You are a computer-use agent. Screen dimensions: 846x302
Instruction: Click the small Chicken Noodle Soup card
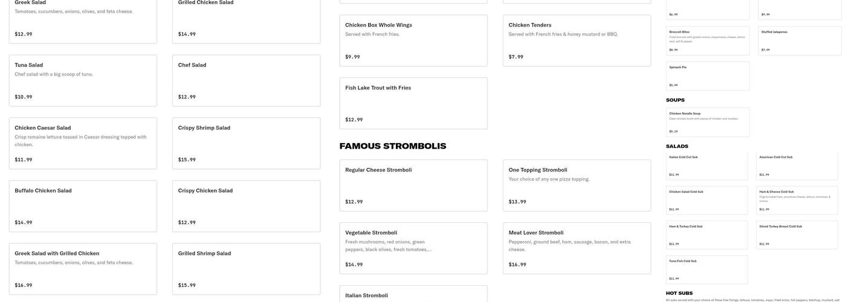[708, 123]
